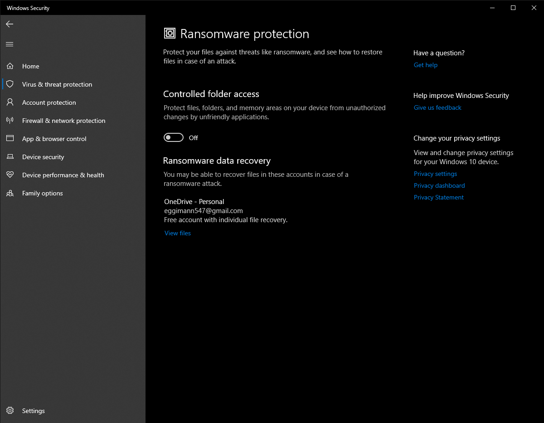Turn on Controlled folder access toggle
544x423 pixels.
coord(174,138)
